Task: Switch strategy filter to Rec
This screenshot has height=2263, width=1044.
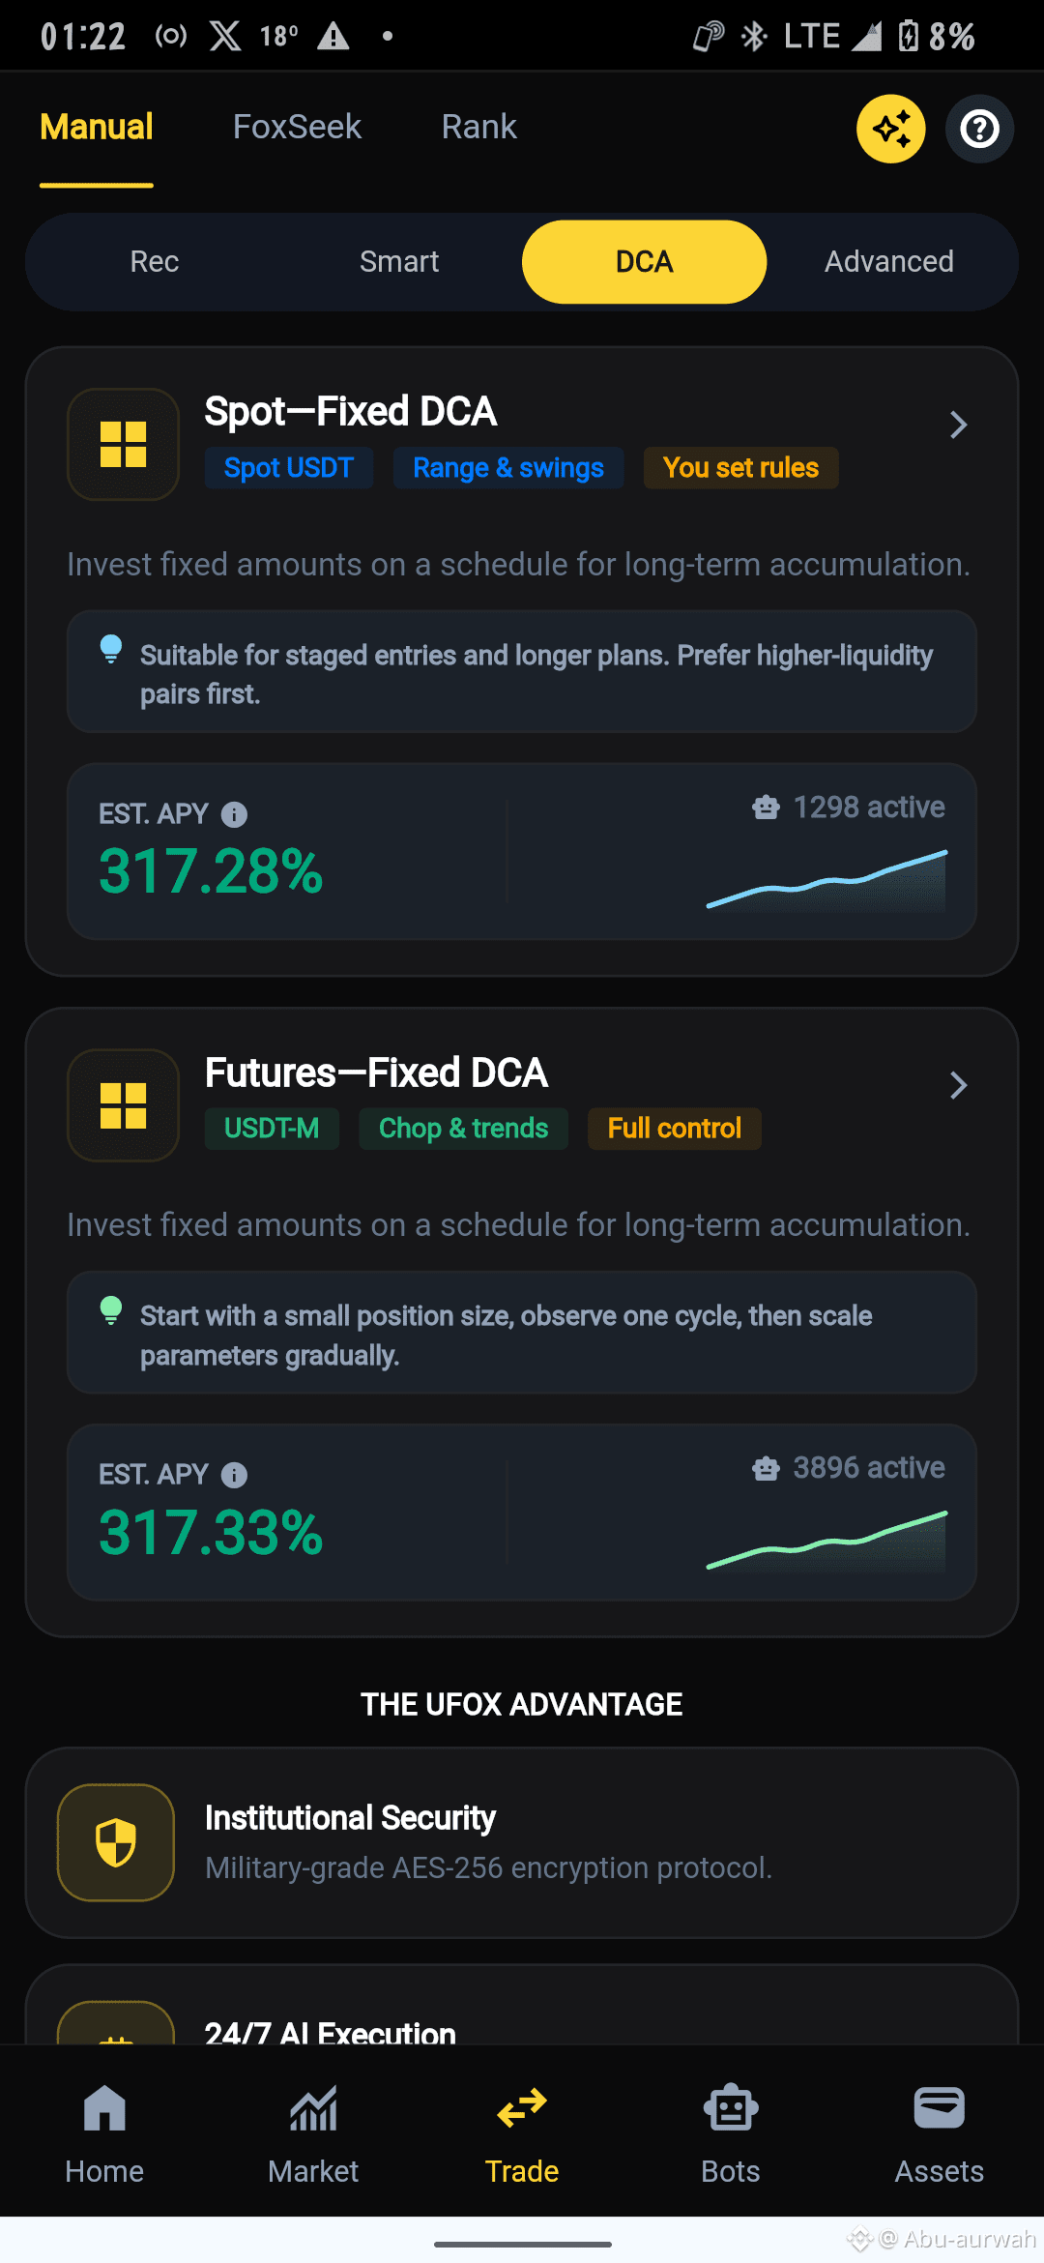Action: (155, 261)
